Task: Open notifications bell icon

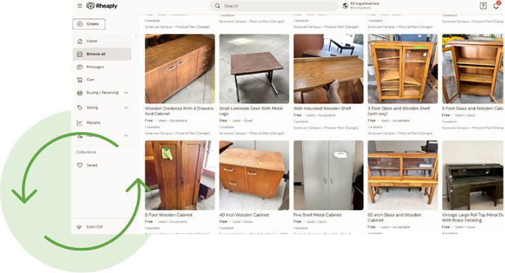Action: pos(496,5)
